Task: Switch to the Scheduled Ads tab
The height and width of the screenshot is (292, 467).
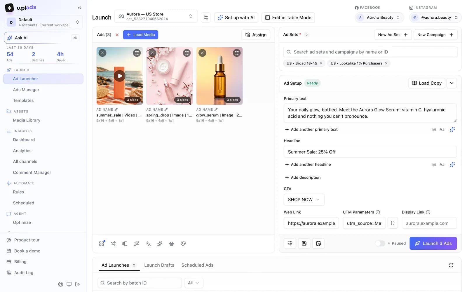Action: tap(197, 265)
